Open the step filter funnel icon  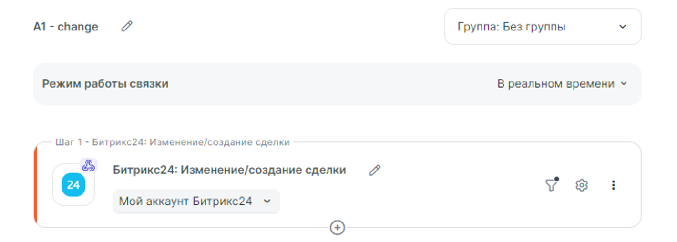[551, 185]
